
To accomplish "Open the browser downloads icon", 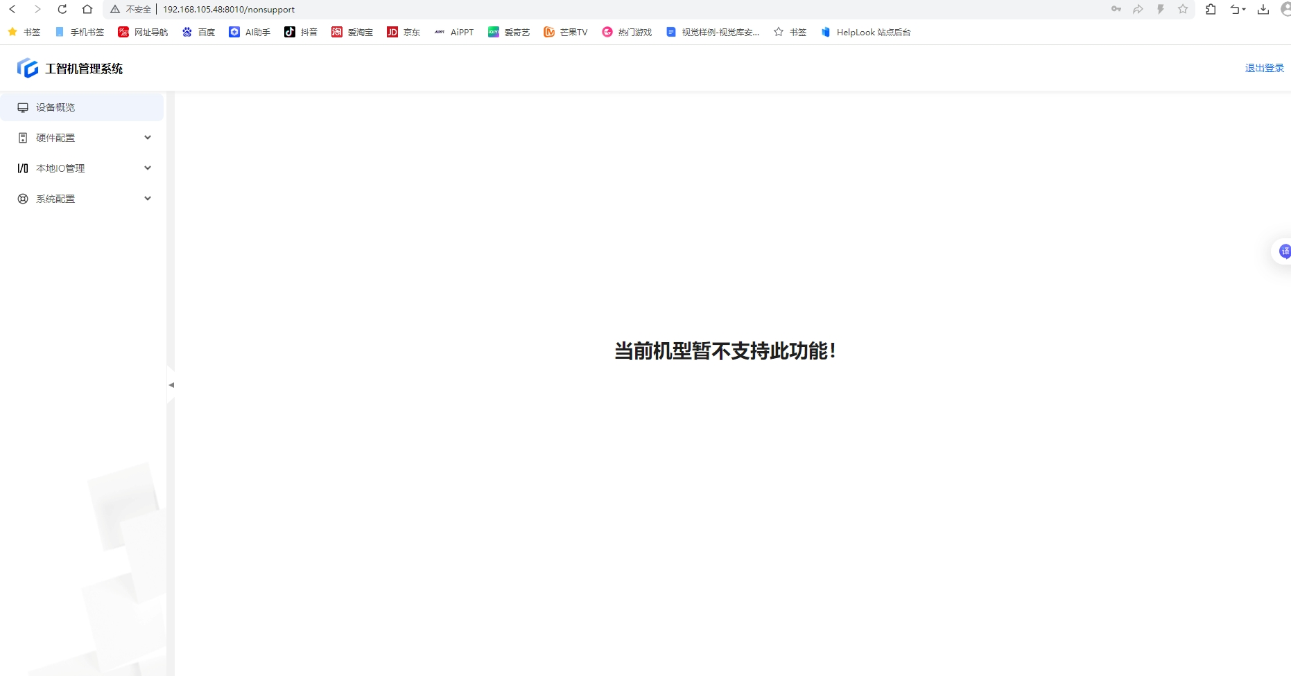I will point(1263,9).
